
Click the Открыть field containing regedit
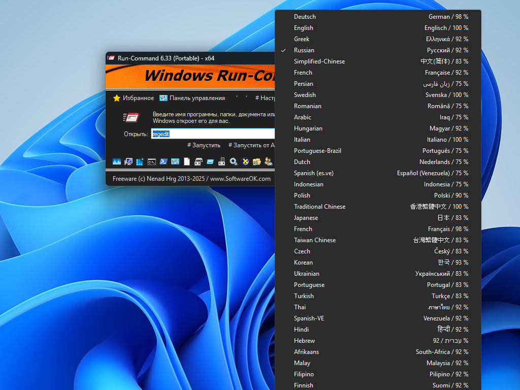pos(212,134)
